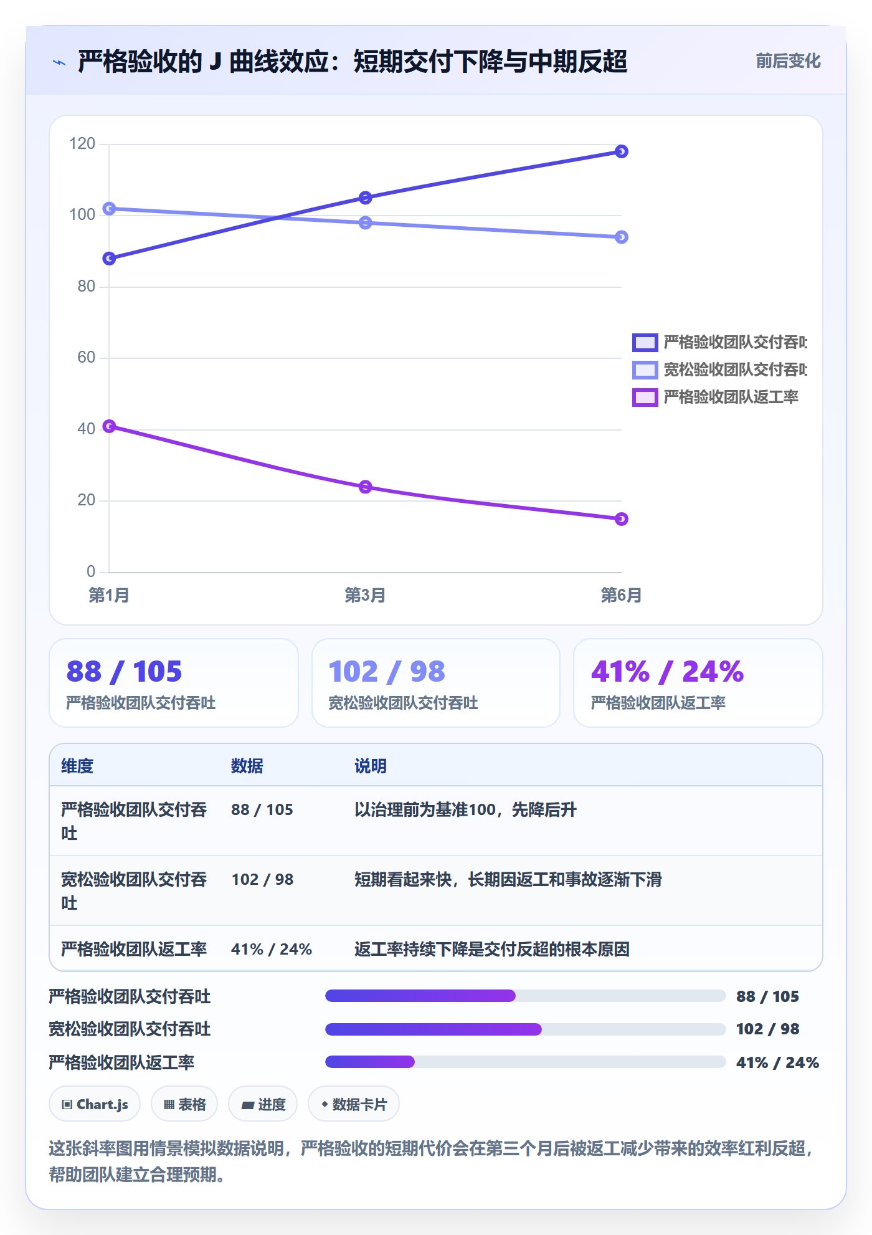The height and width of the screenshot is (1235, 872).
Task: Click the progress bar labeled 102 / 98
Action: point(525,1029)
